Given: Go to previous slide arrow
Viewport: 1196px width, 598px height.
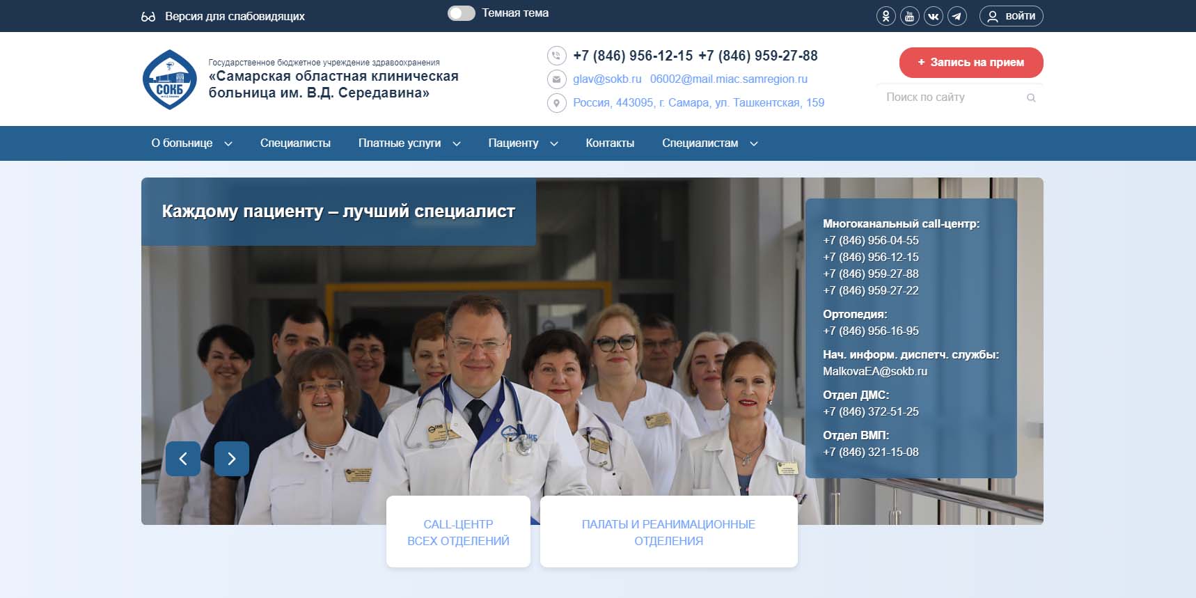Looking at the screenshot, I should pyautogui.click(x=183, y=459).
